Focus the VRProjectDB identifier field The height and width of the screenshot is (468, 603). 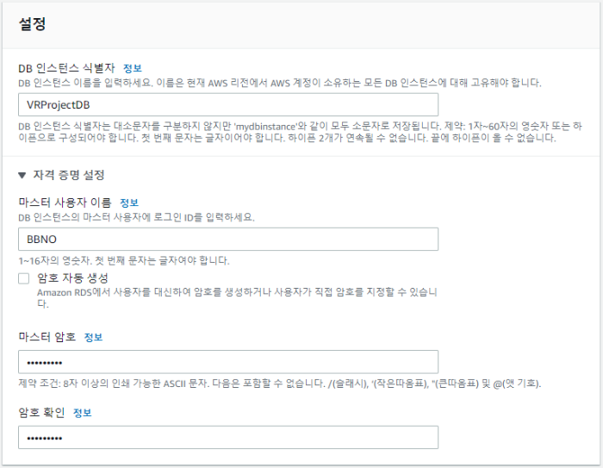click(x=228, y=104)
